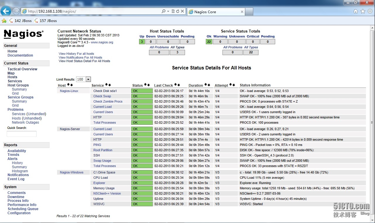Viewport: 375px width, 223px height.
Task: Stop loading with the address bar X icon
Action: pyautogui.click(x=182, y=11)
